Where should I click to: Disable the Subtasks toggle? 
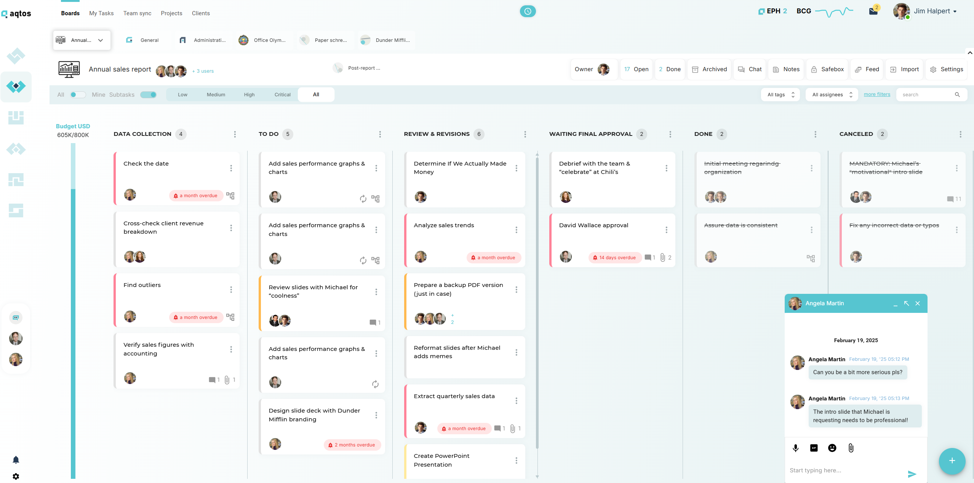[148, 95]
